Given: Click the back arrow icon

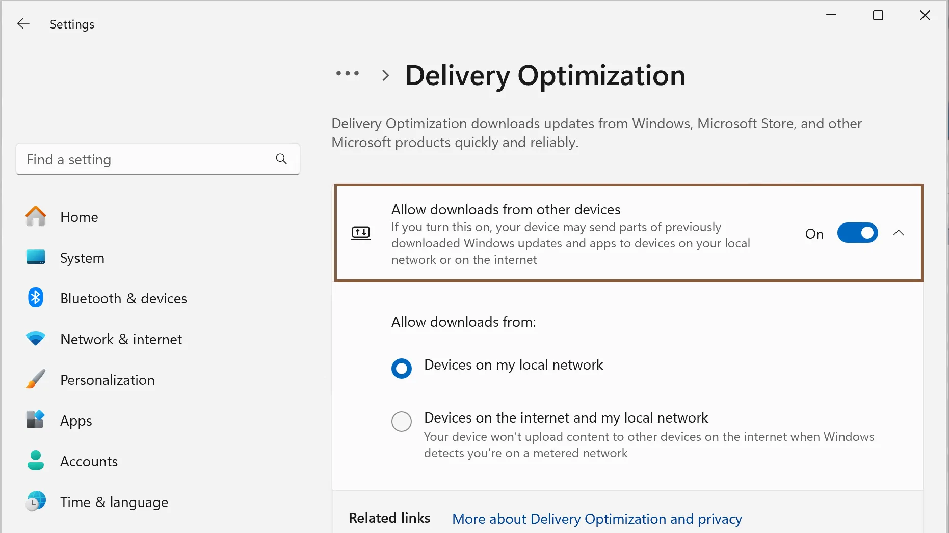Looking at the screenshot, I should (x=23, y=24).
